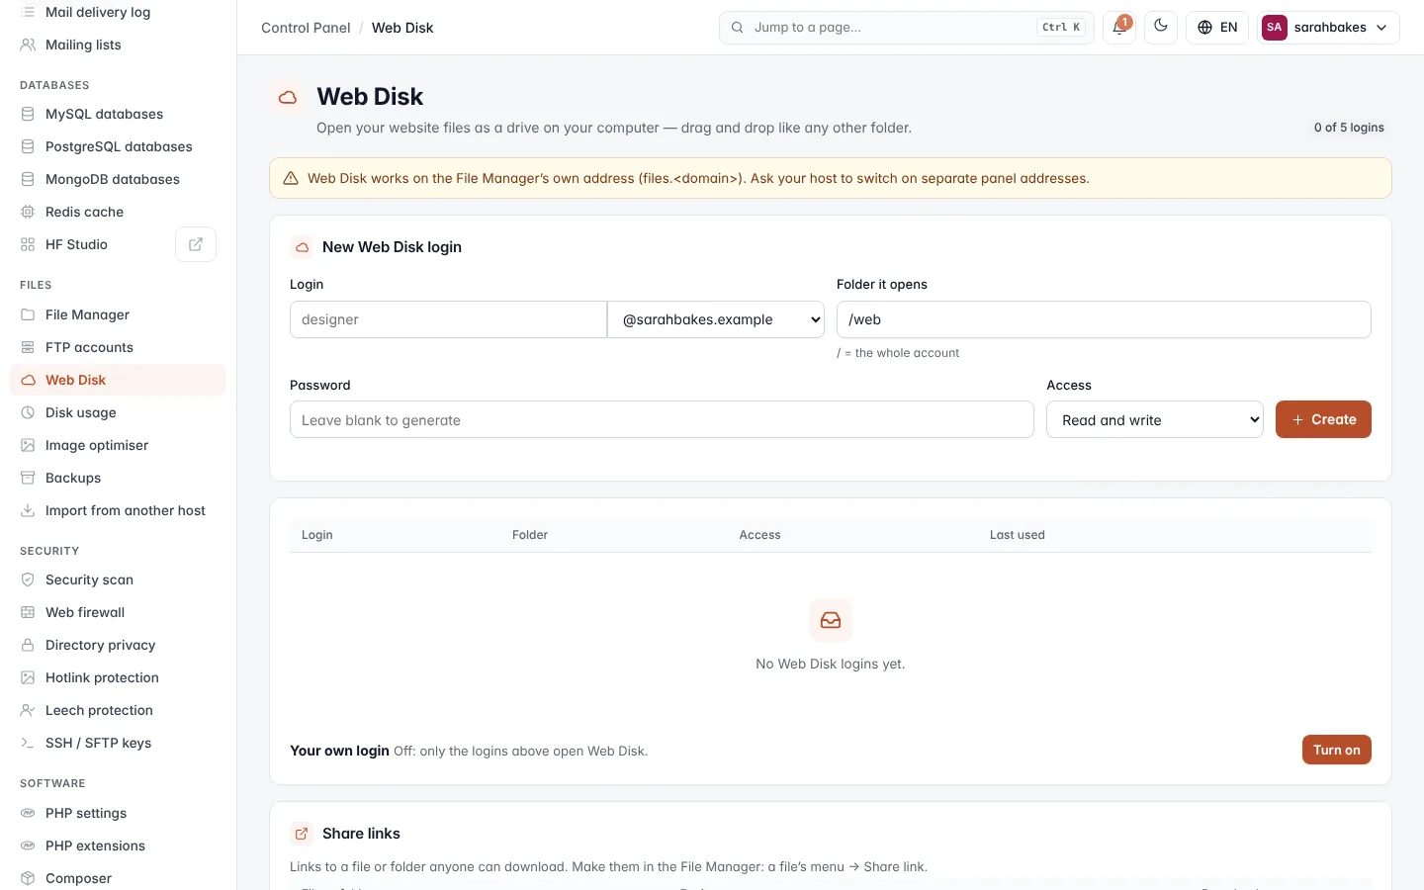Click the Share links external icon

coord(302,834)
